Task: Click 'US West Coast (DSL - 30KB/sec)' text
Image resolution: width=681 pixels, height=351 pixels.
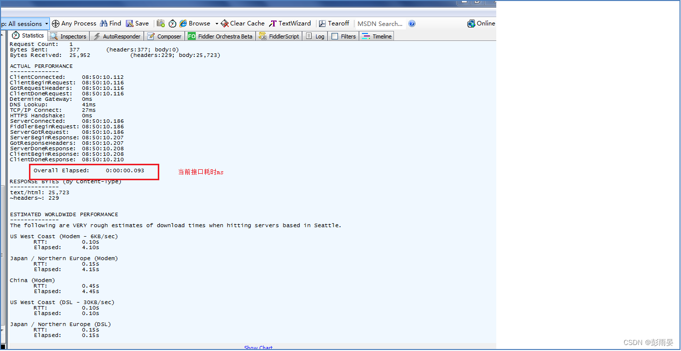Action: [62, 302]
